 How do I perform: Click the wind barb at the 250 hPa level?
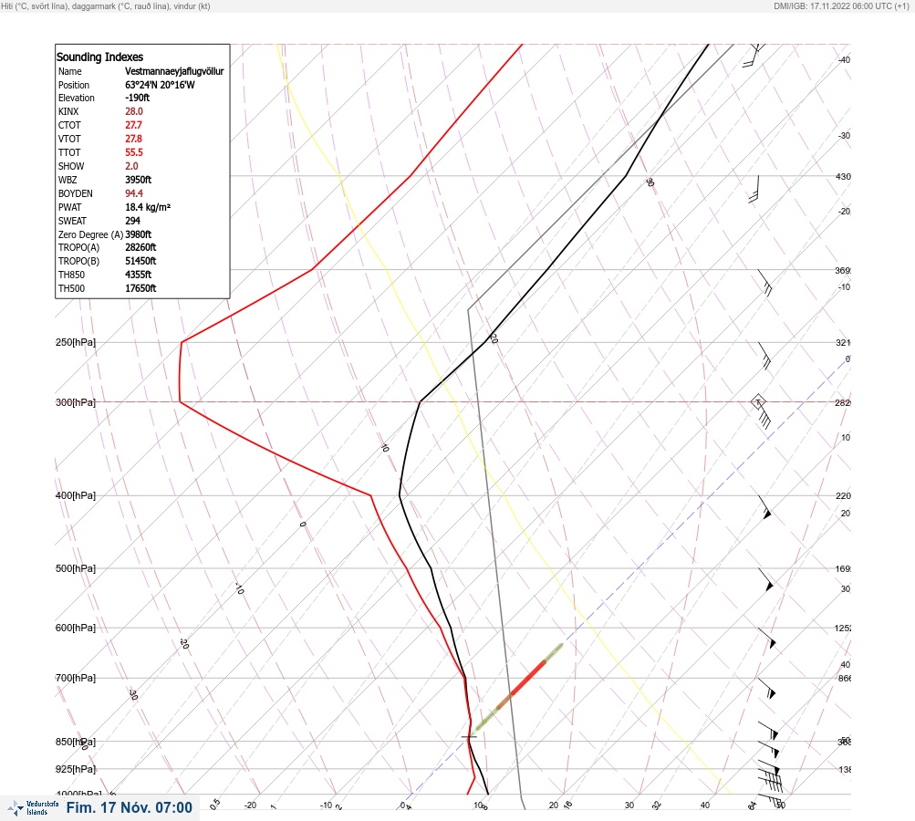[x=764, y=356]
